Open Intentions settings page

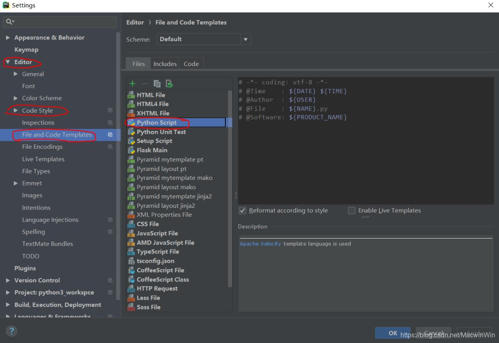pos(36,207)
